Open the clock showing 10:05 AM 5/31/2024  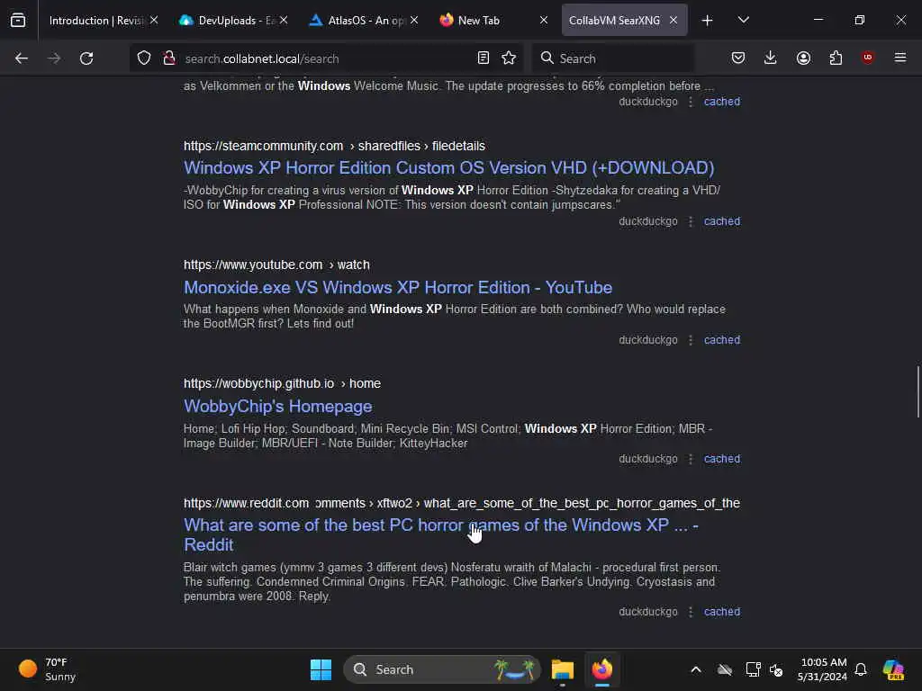point(823,669)
